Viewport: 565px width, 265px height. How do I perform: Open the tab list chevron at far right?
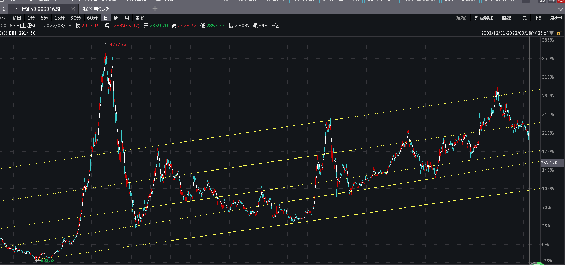[561, 9]
